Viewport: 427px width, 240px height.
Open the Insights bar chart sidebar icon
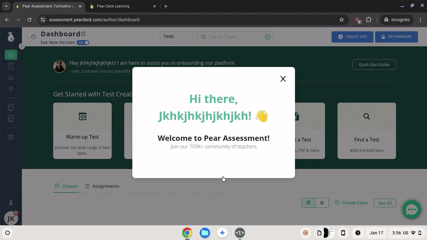(11, 77)
